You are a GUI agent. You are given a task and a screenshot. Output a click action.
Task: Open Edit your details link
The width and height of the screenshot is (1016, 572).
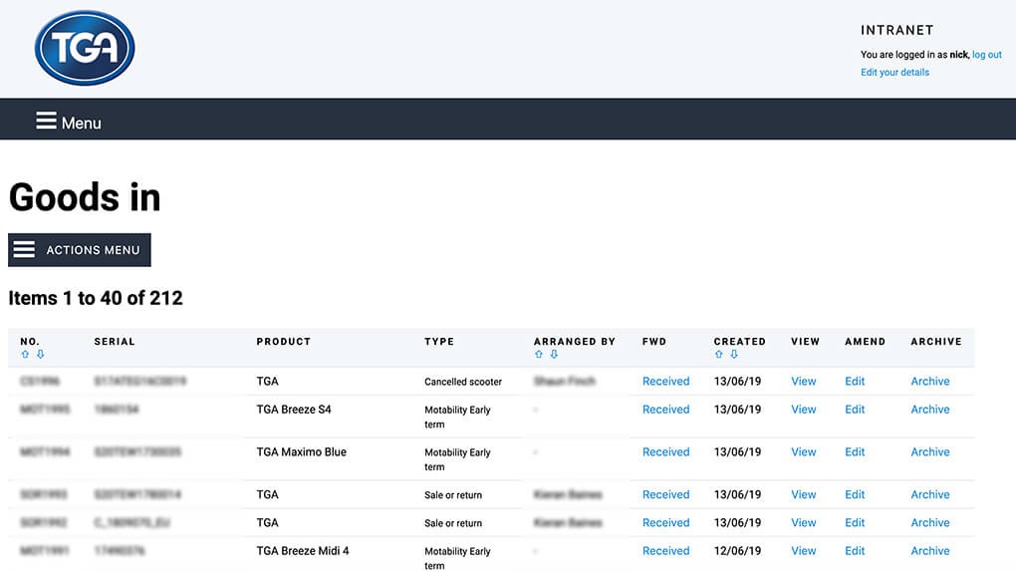[x=894, y=72]
